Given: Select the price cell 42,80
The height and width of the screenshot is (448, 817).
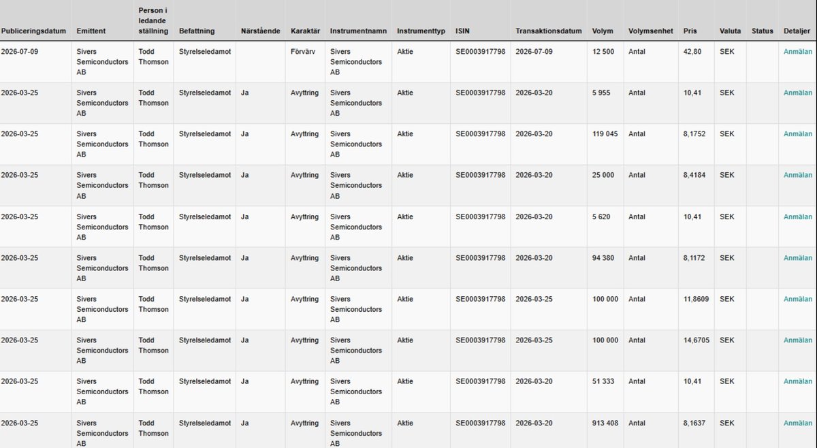Looking at the screenshot, I should pos(693,52).
